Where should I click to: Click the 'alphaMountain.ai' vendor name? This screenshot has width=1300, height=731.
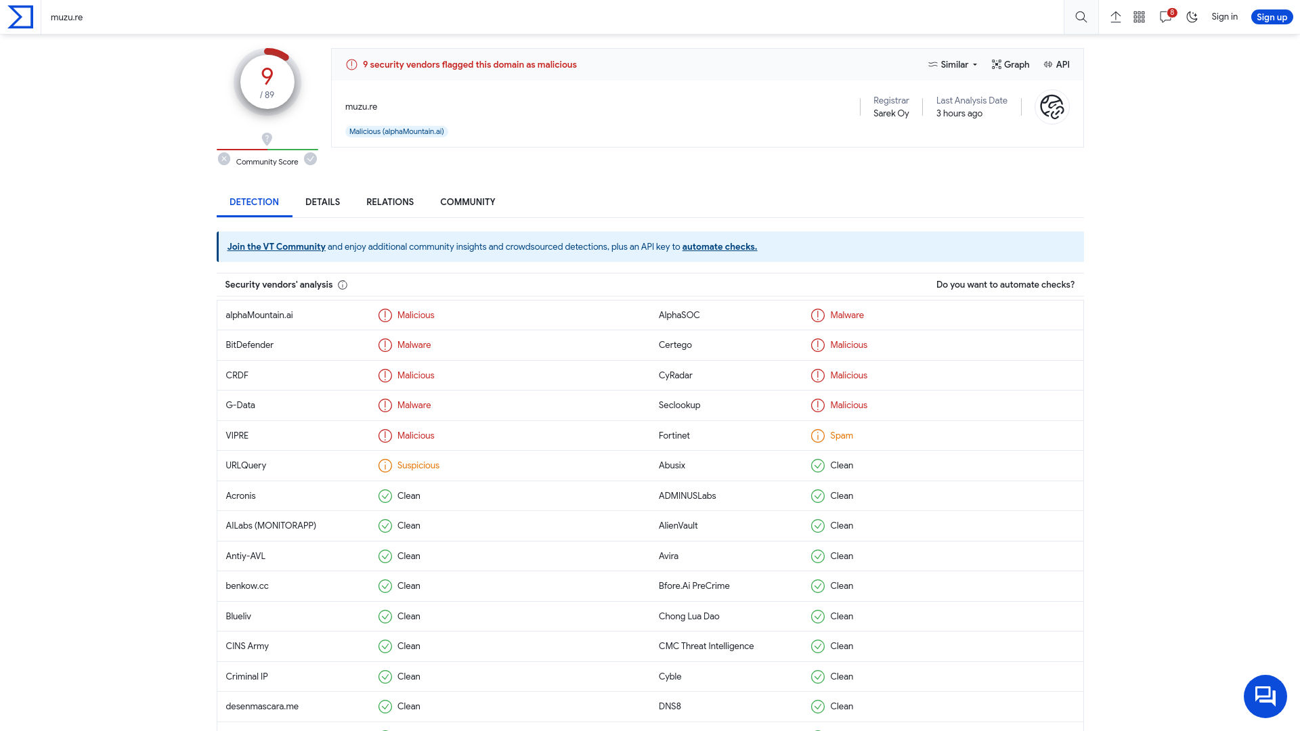click(x=259, y=315)
